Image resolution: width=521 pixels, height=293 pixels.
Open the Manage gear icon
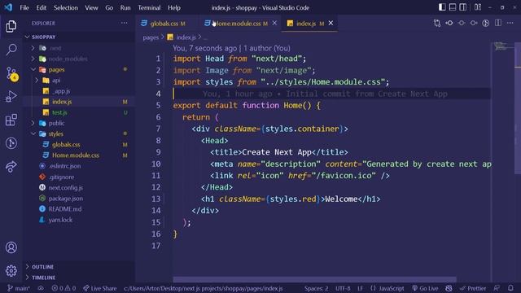[11, 271]
